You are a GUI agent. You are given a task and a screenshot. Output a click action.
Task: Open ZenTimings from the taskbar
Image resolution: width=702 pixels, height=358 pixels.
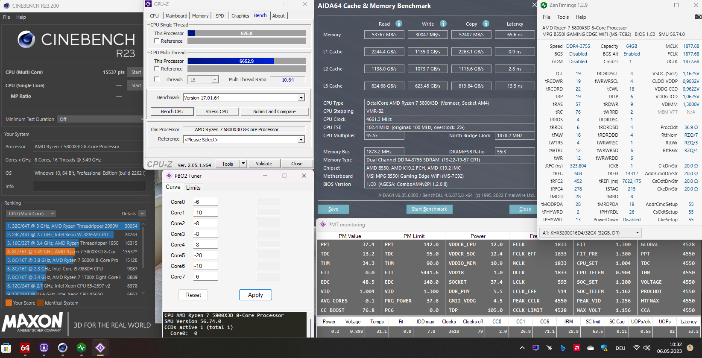[x=82, y=348]
